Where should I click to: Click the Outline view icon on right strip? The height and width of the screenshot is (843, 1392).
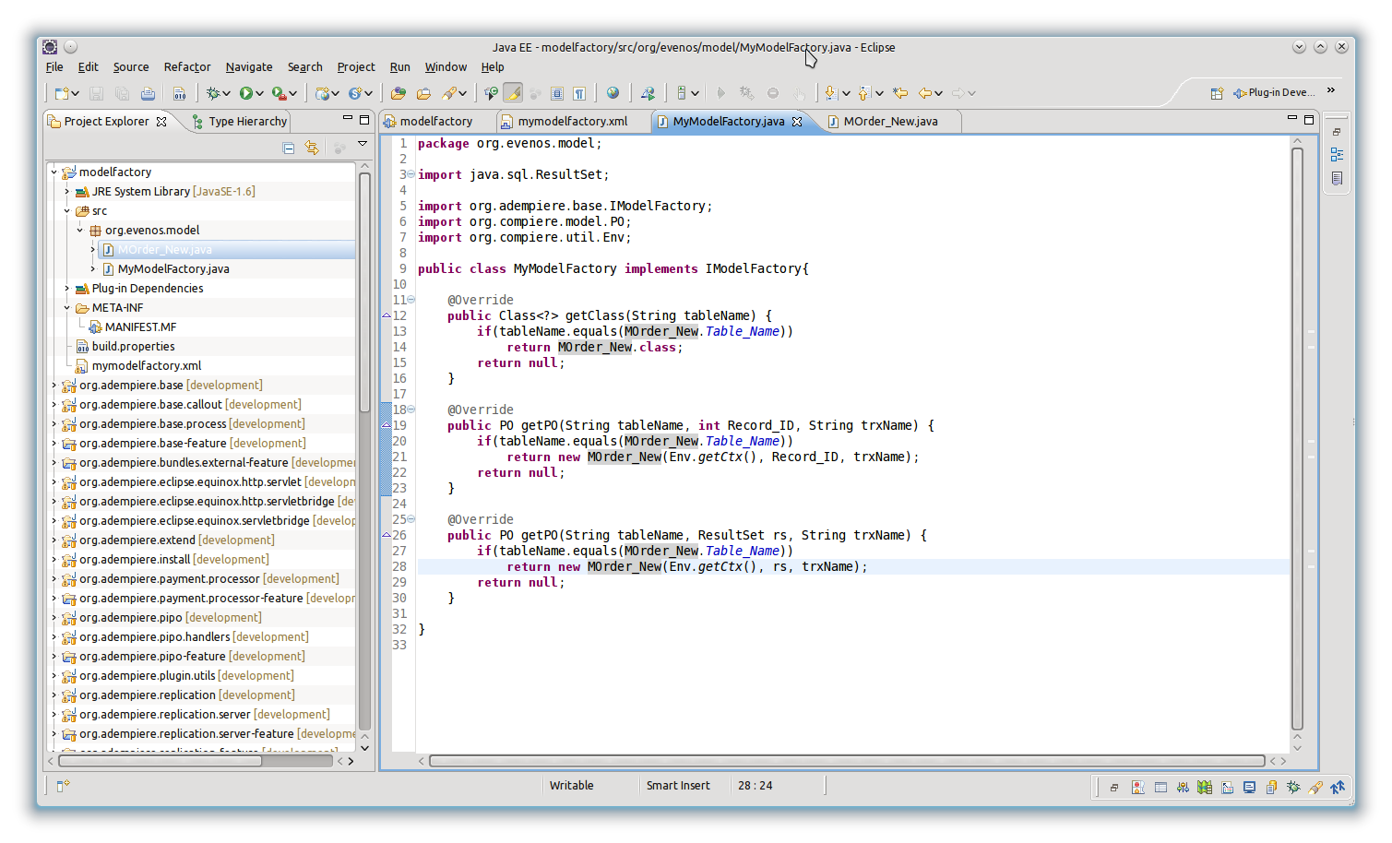1337,155
